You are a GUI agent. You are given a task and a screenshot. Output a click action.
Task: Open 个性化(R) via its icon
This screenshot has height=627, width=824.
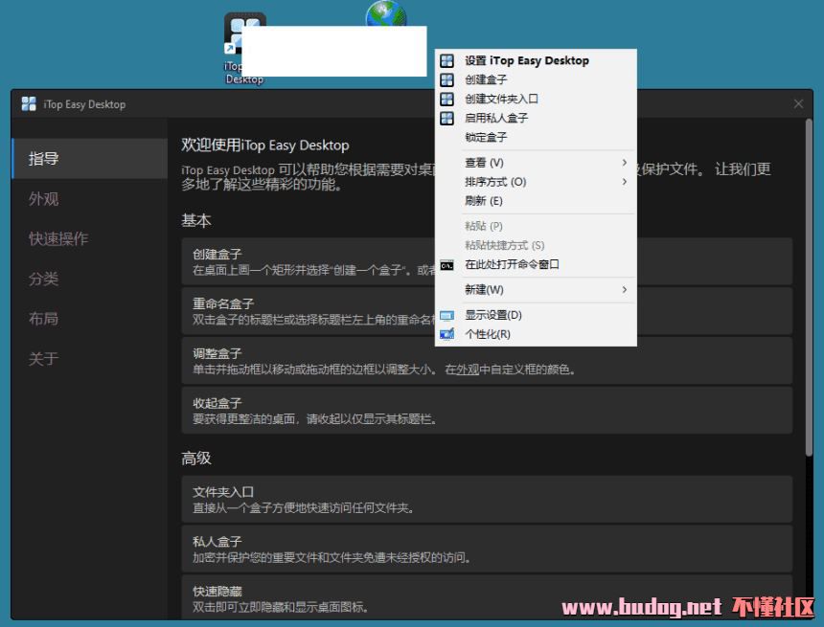[446, 334]
